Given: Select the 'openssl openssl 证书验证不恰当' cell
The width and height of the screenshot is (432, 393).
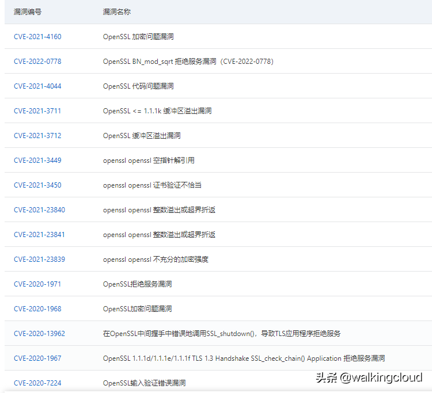Looking at the screenshot, I should [152, 185].
